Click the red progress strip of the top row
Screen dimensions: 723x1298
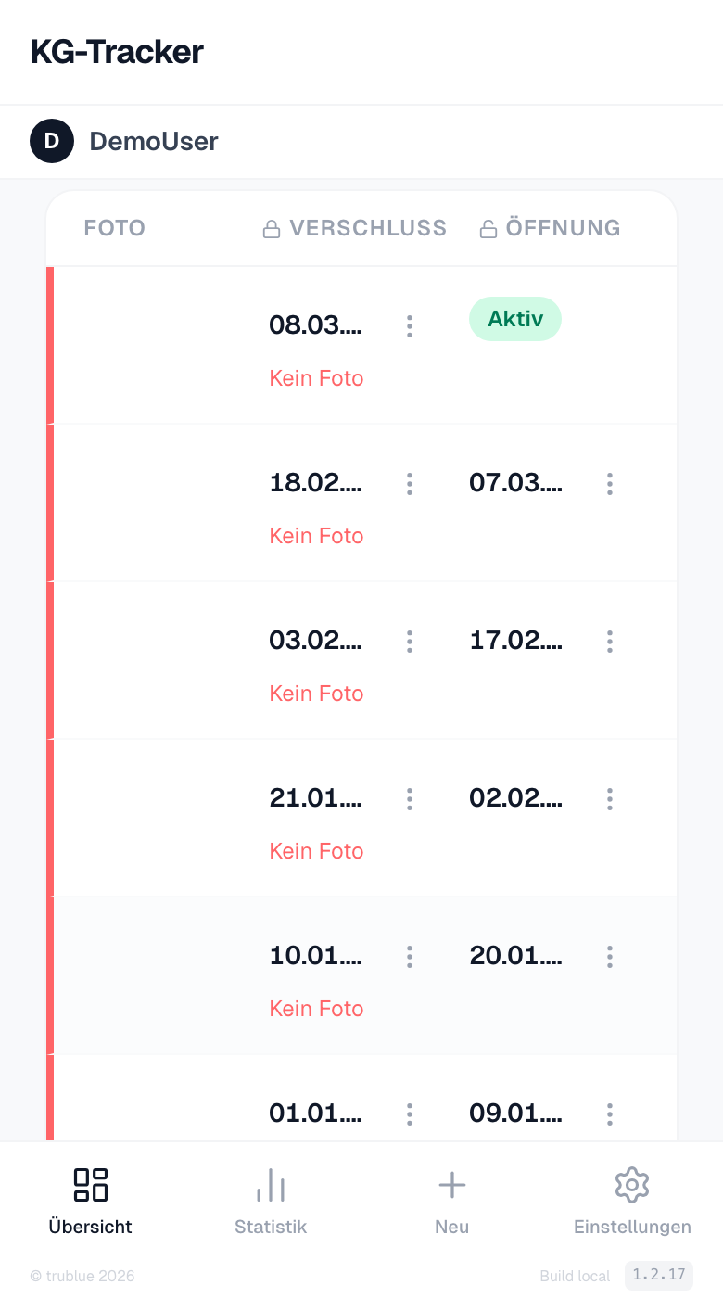click(51, 343)
